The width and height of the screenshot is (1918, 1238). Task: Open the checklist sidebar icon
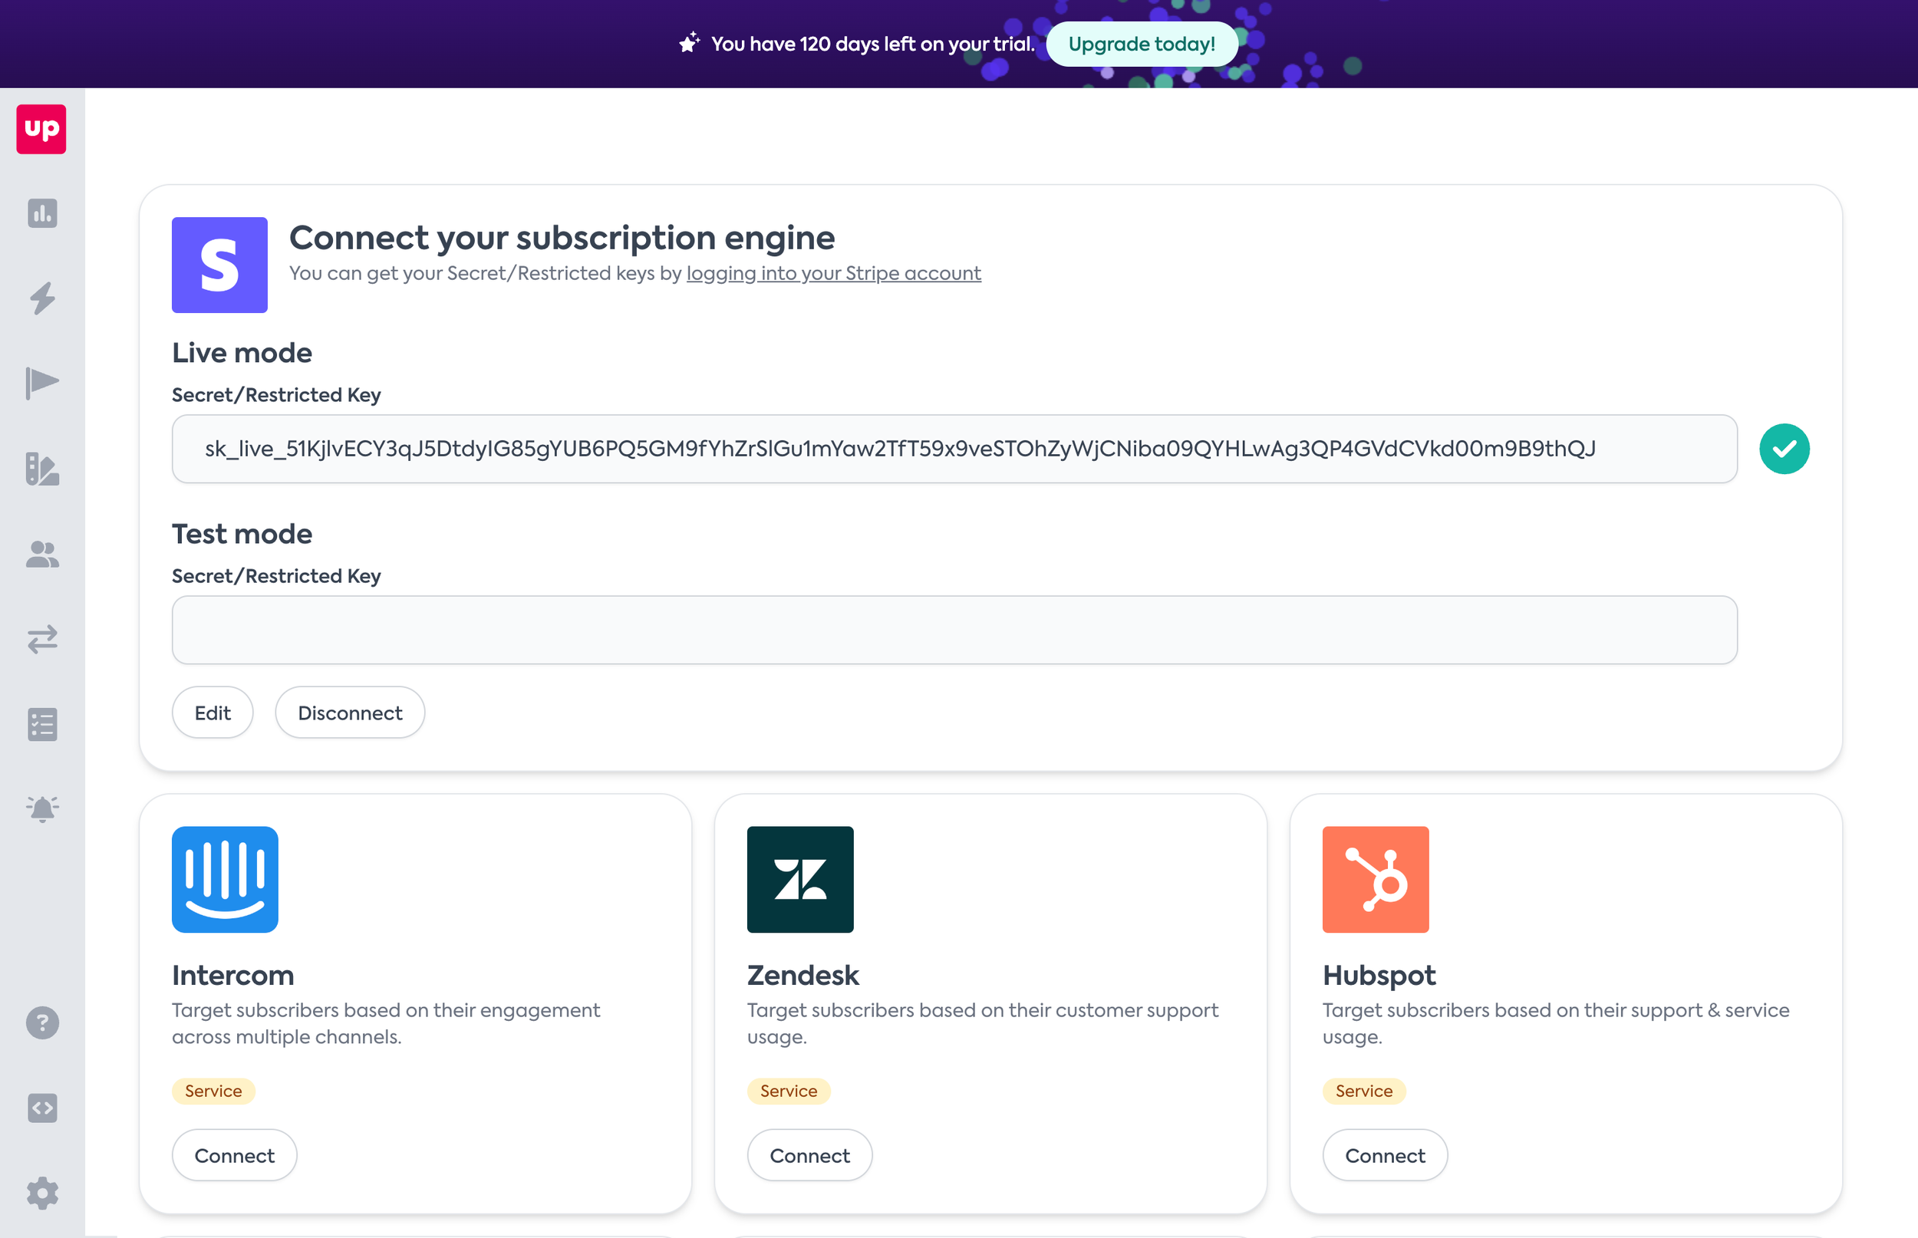tap(41, 724)
